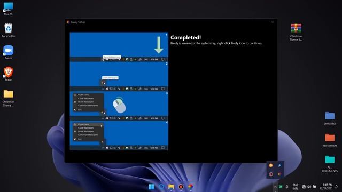Select the Zoom desktop shortcut
Screen dimensions: 342x192
pos(9,52)
